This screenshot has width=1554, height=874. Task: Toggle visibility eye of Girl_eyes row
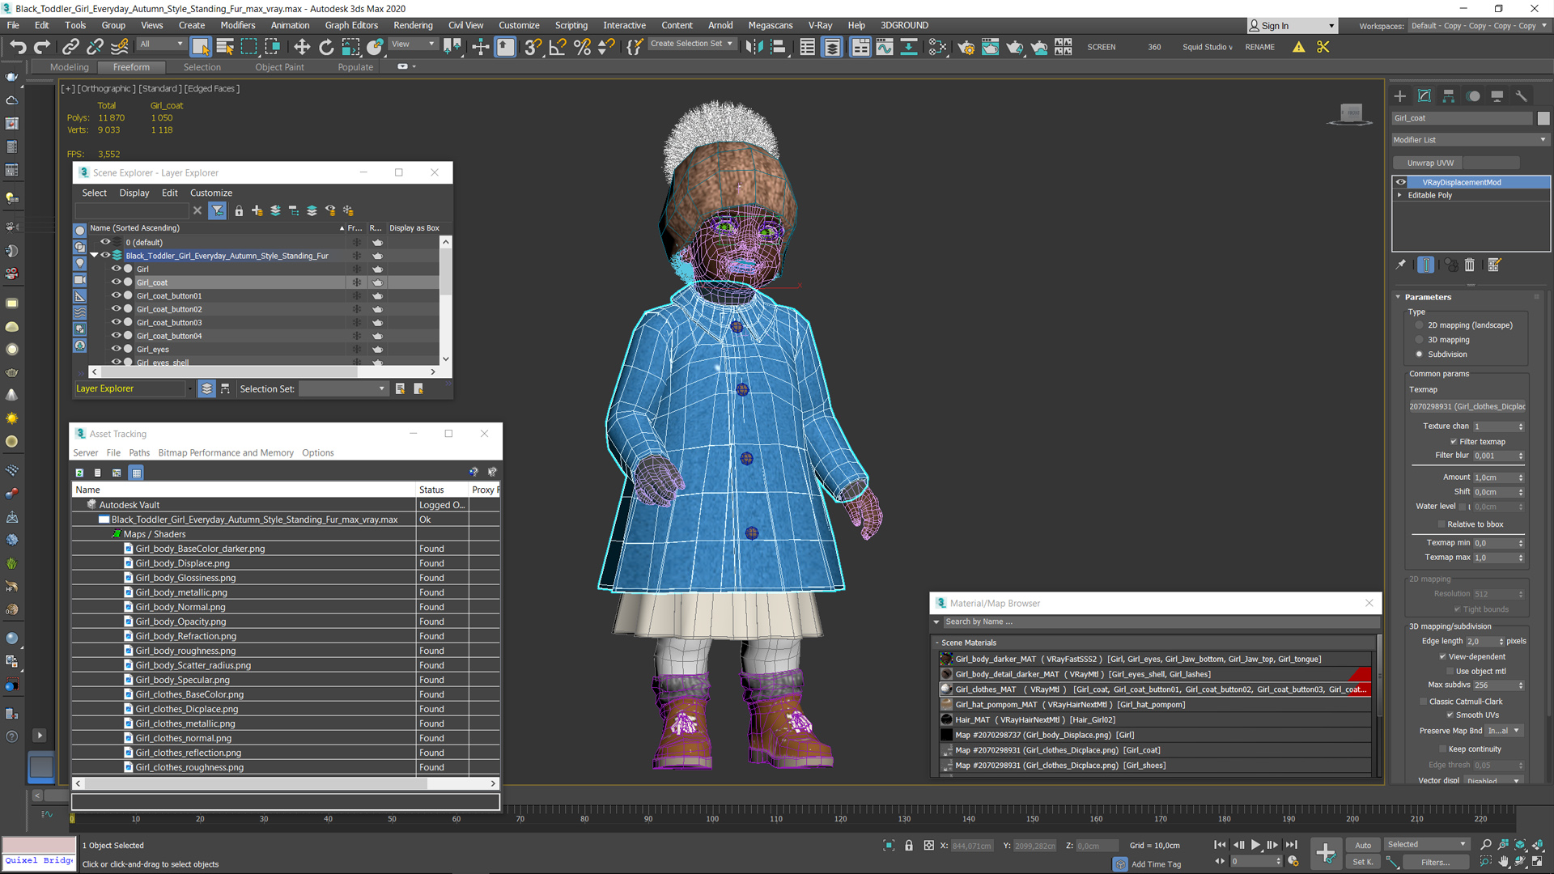coord(116,349)
